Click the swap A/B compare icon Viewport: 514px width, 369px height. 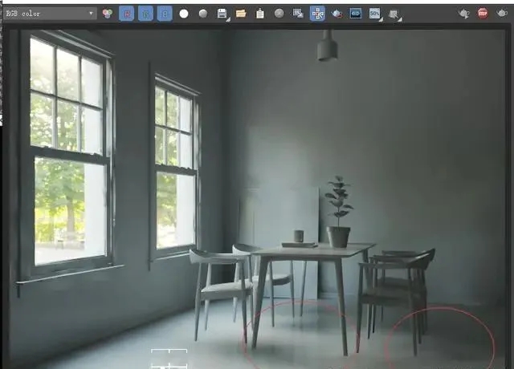click(394, 14)
